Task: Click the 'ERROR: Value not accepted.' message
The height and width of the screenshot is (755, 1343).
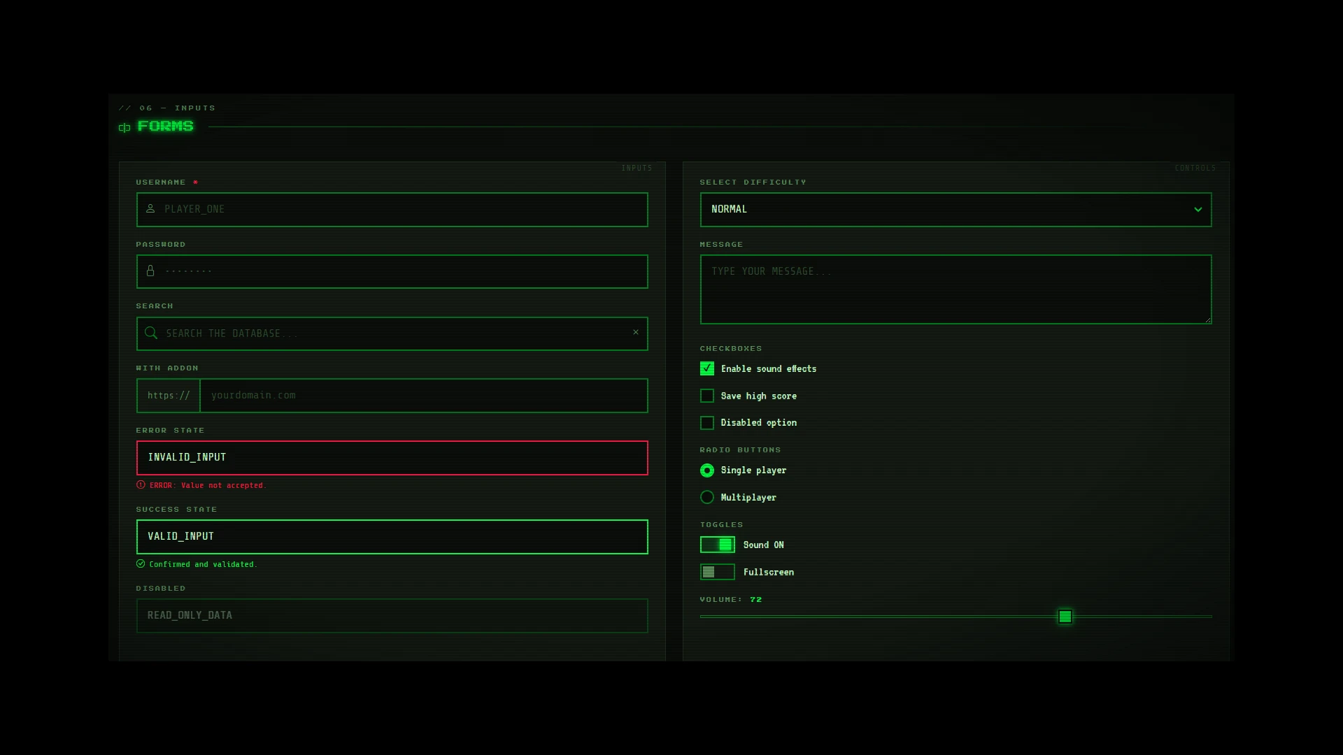Action: (208, 485)
